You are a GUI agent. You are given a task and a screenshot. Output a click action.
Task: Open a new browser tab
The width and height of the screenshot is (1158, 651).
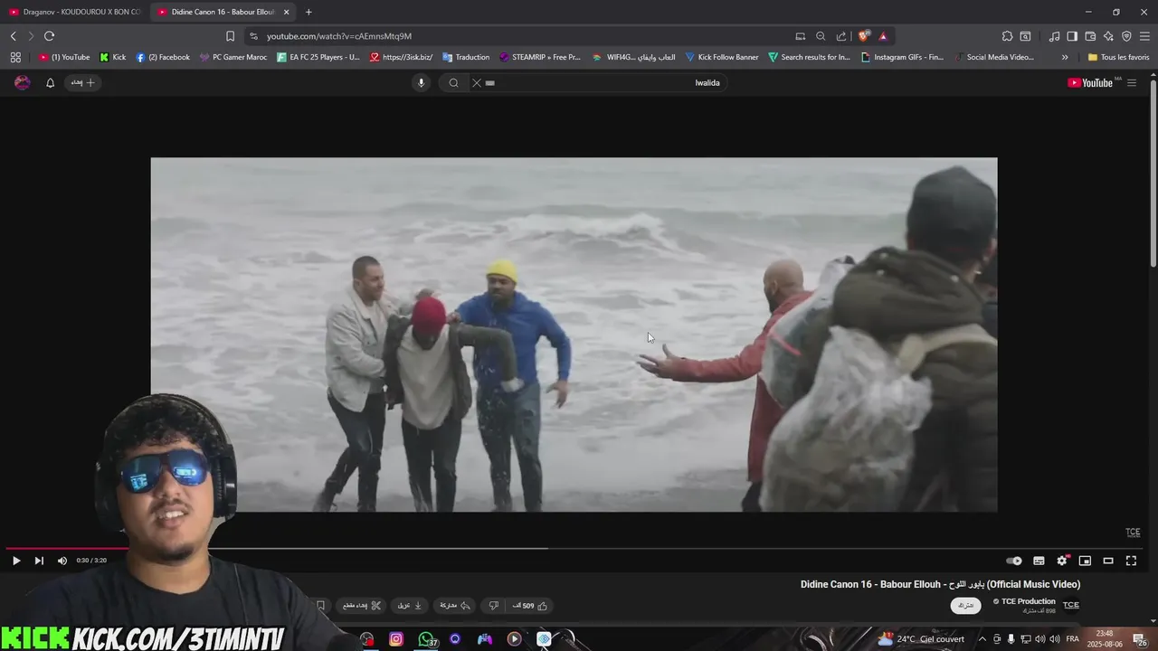[308, 12]
